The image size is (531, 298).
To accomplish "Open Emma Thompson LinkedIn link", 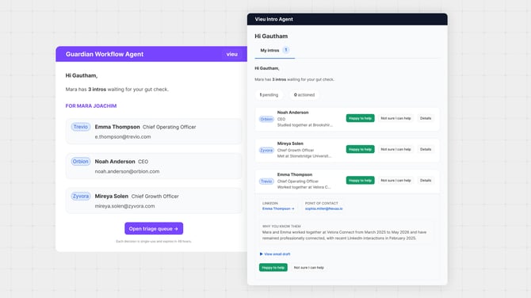I will 278,208.
